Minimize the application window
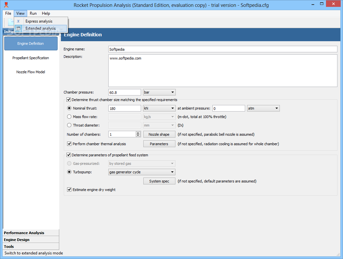The image size is (343, 259). click(313, 4)
